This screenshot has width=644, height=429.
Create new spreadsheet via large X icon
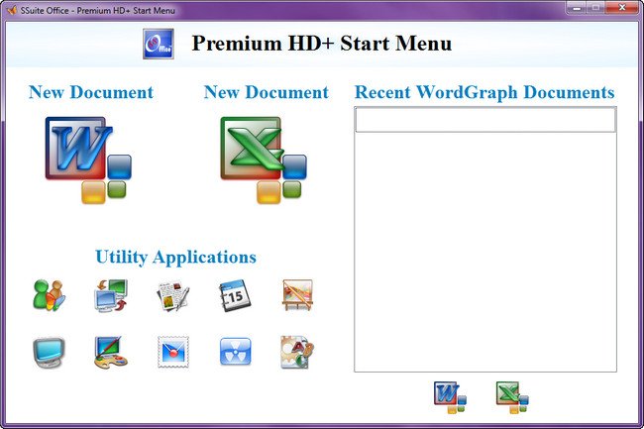coord(264,161)
